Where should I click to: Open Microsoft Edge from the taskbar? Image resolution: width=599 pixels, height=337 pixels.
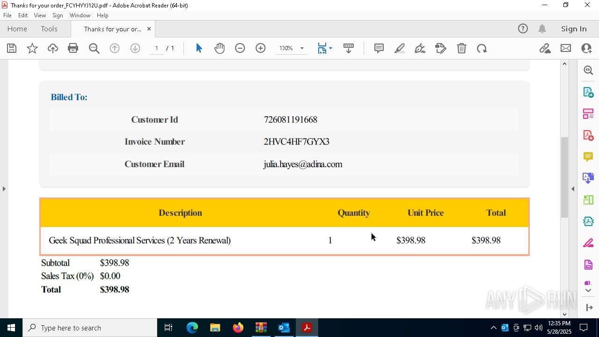(192, 328)
